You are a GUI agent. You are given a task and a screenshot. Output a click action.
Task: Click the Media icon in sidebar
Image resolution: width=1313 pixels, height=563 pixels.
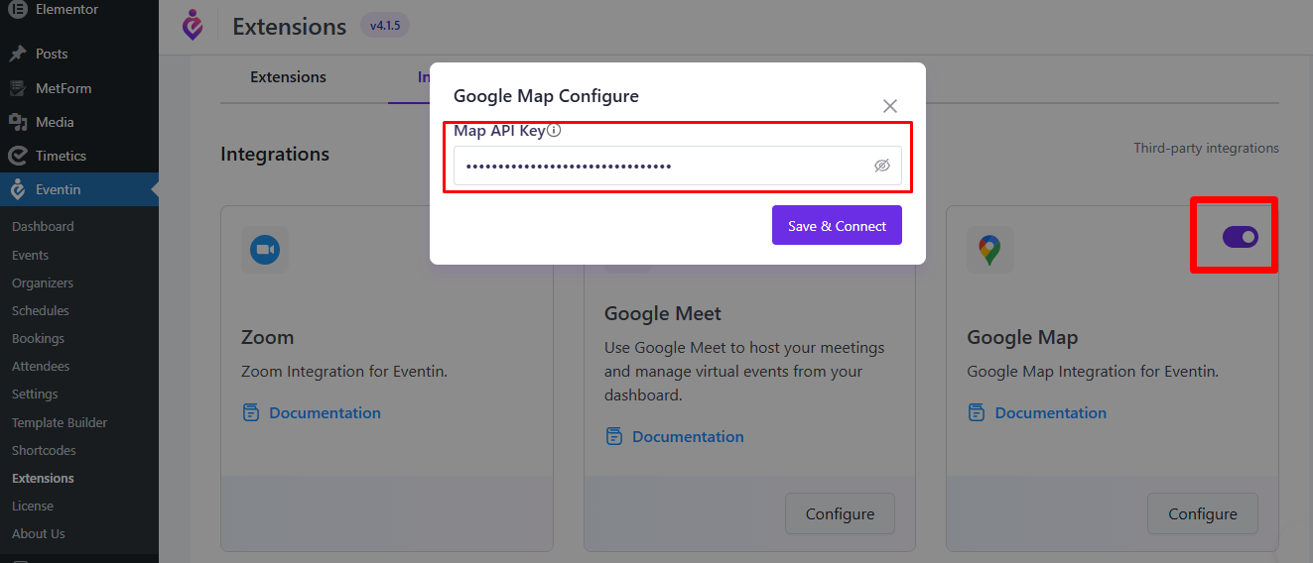click(18, 122)
